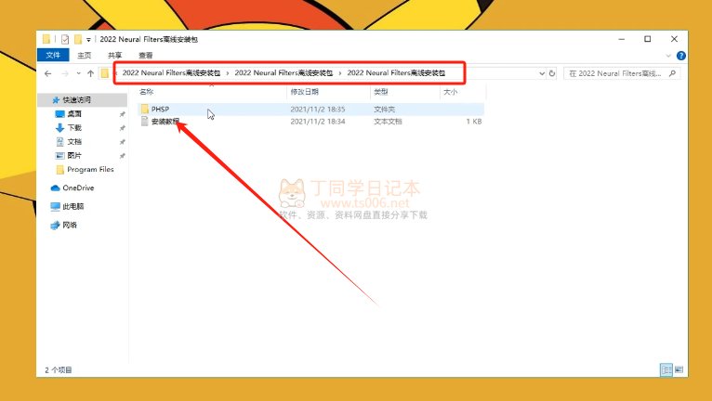This screenshot has width=712, height=401.
Task: Open 桌面 in the navigation pane
Action: tap(74, 114)
